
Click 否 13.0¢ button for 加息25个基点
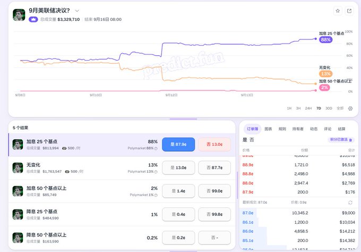coord(214,144)
